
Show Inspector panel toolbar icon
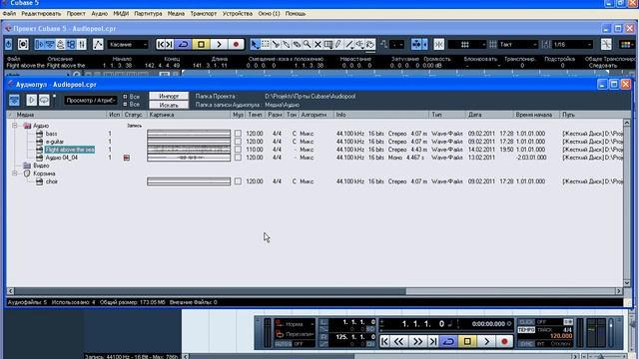pyautogui.click(x=40, y=44)
